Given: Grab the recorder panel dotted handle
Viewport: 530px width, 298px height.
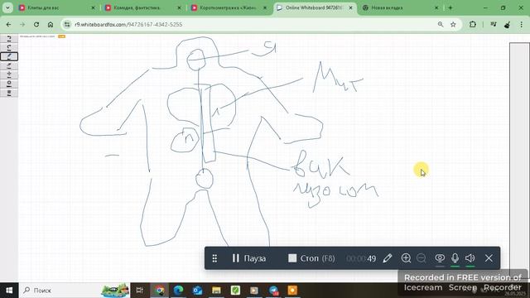Looking at the screenshot, I should [214, 258].
